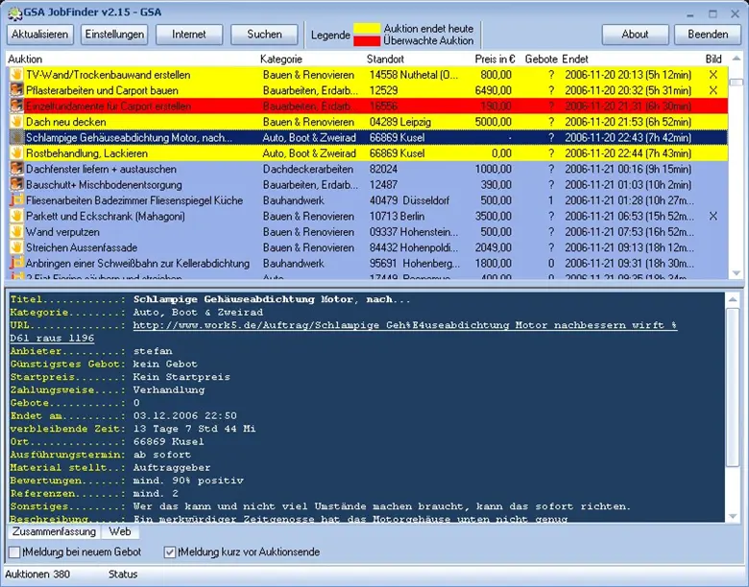The image size is (749, 587).
Task: Click the icon beside Pflasterarbeiten und Carport bauen
Action: (16, 90)
